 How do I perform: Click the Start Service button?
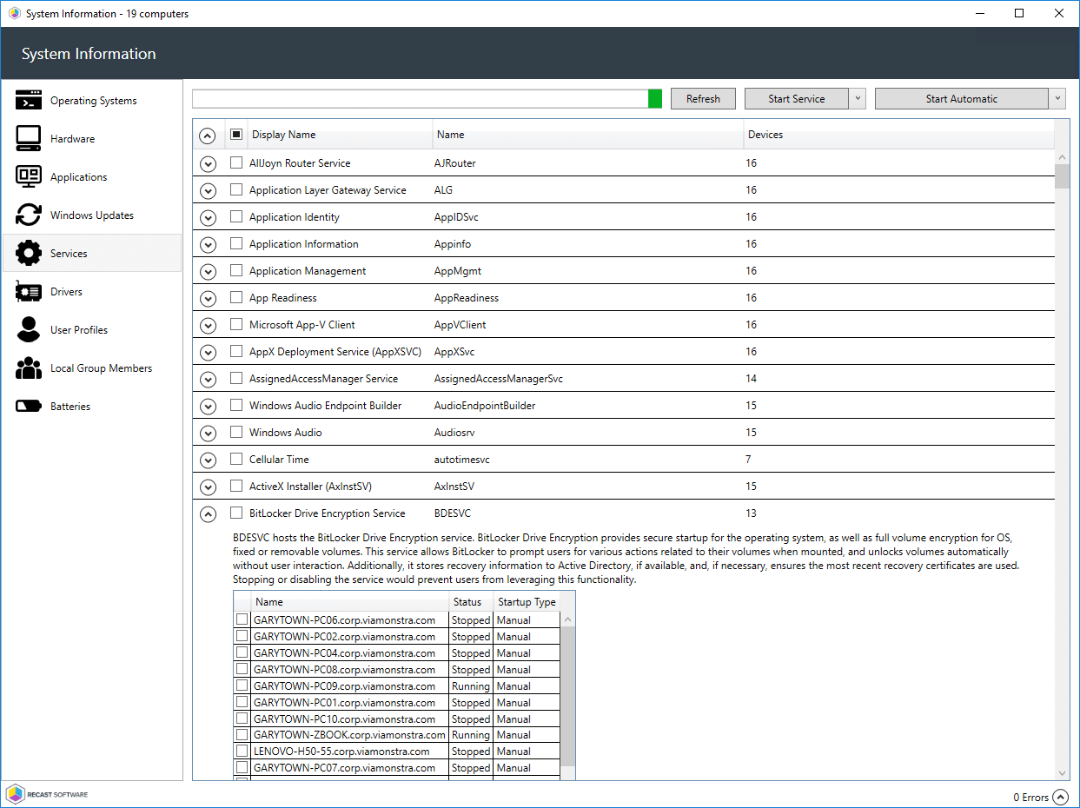797,99
